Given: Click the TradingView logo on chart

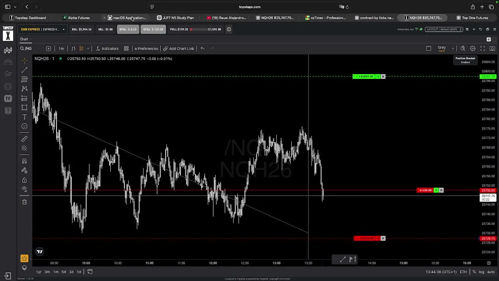Looking at the screenshot, I should [39, 252].
